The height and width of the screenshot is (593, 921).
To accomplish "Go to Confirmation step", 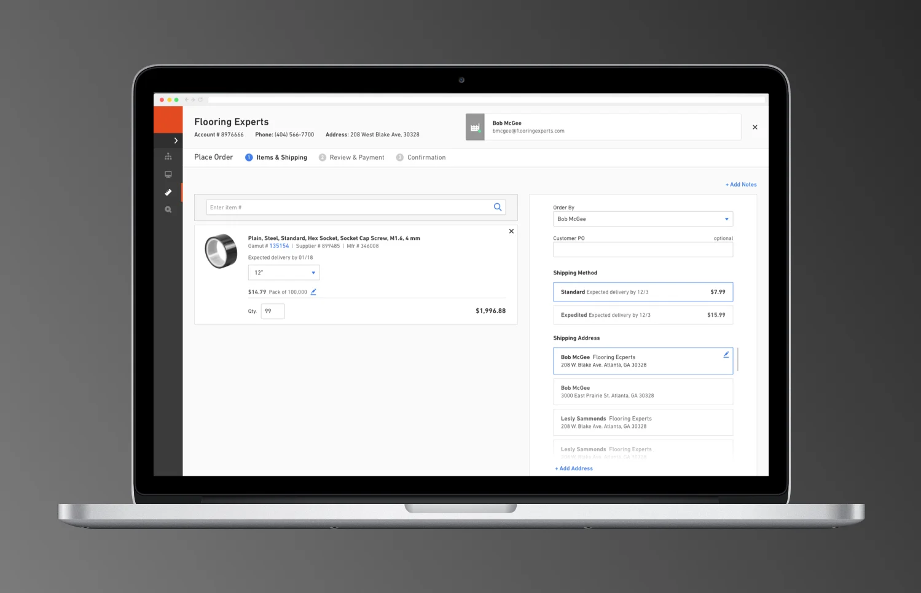I will pos(421,158).
